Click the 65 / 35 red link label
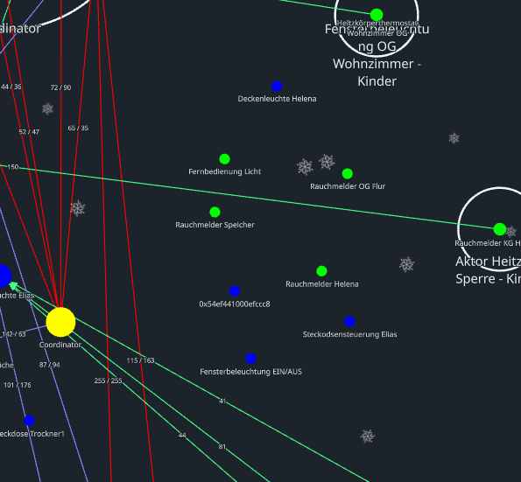 coord(78,128)
